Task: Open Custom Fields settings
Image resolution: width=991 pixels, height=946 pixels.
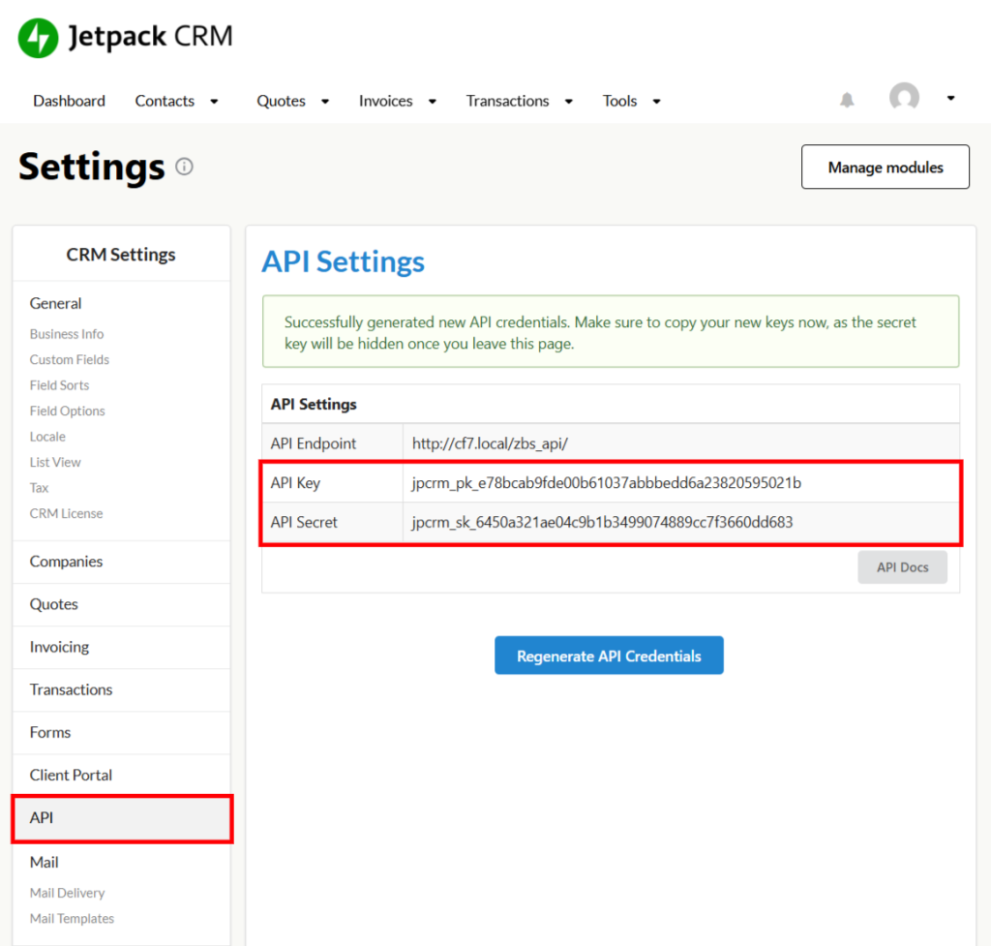Action: (x=69, y=360)
